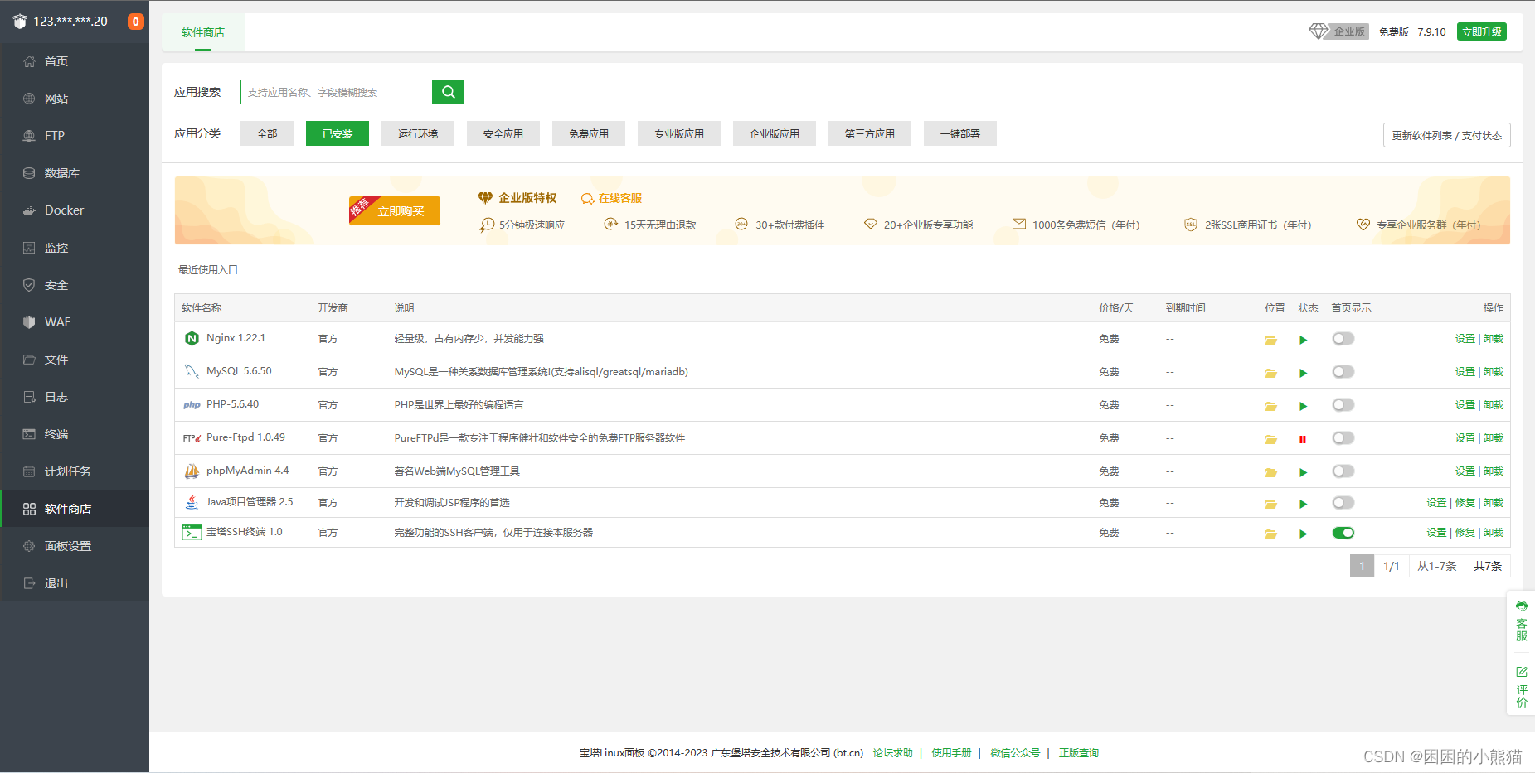Open 首页 in the sidebar
This screenshot has height=773, width=1535.
point(75,61)
